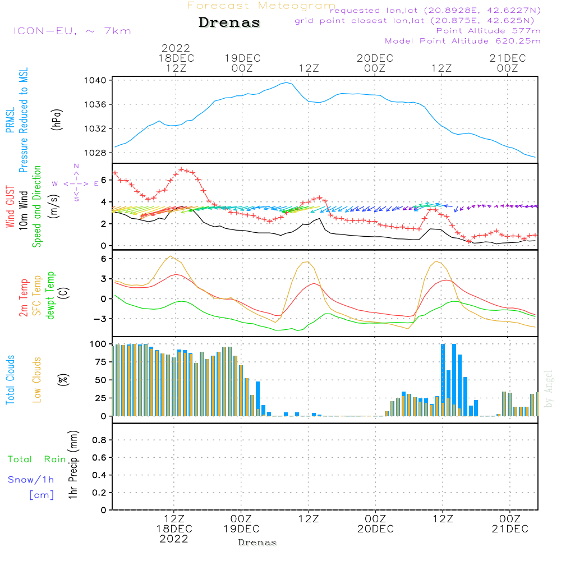Click the 1028 pressure axis value
The image size is (561, 561).
pyautogui.click(x=95, y=153)
